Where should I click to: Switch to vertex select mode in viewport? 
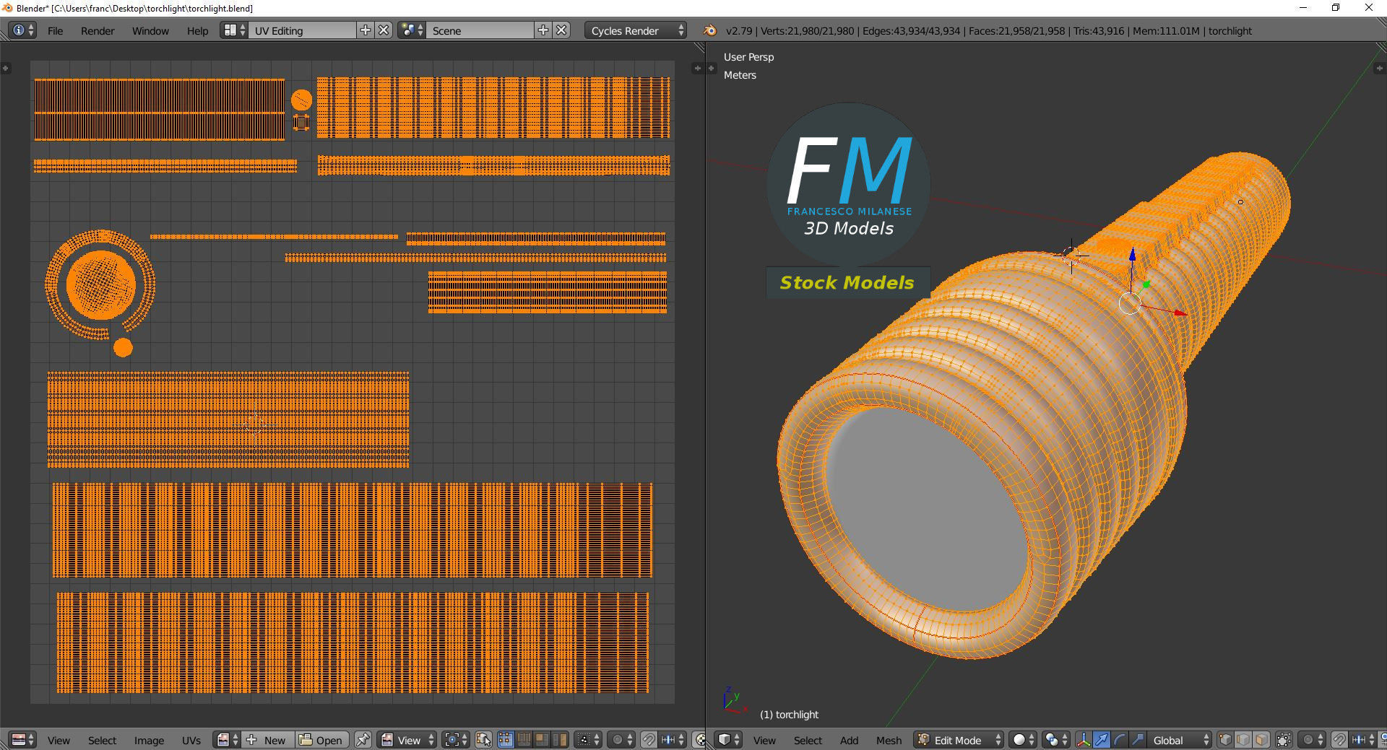pyautogui.click(x=1225, y=740)
